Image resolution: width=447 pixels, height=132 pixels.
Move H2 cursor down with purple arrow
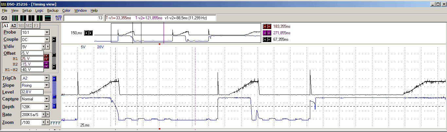[x=46, y=66]
